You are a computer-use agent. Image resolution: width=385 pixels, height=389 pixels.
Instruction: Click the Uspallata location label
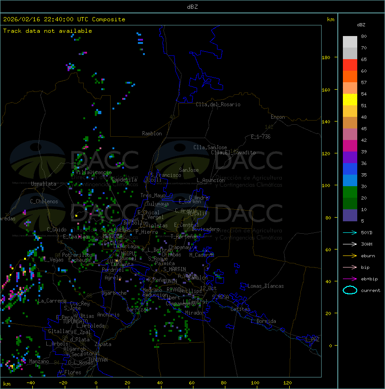tap(43, 184)
